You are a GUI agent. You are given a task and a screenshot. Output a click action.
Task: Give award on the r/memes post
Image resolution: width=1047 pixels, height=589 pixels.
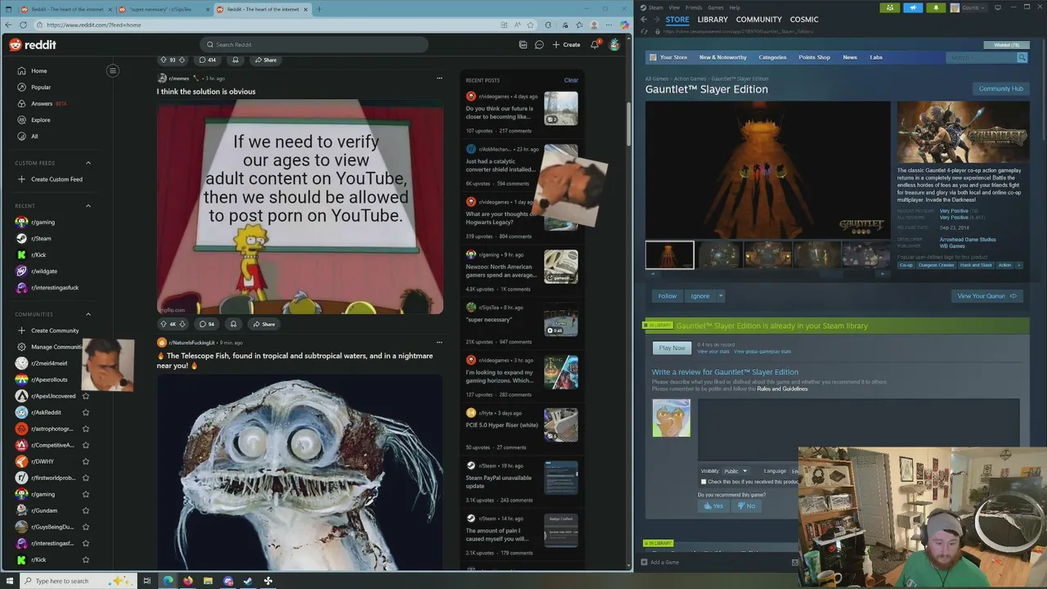233,324
